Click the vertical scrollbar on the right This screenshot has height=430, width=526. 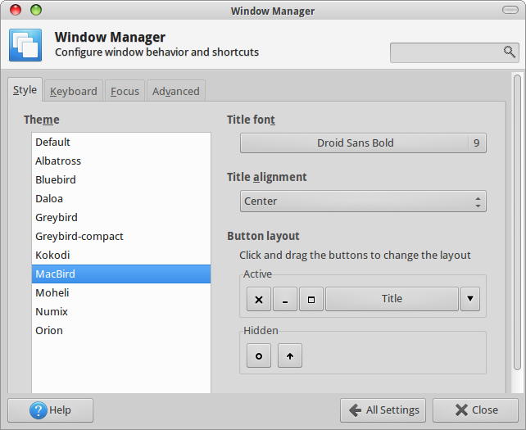pyautogui.click(x=517, y=222)
